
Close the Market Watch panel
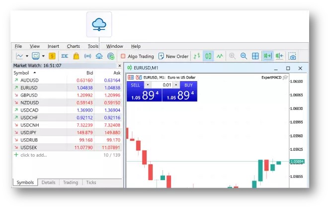tap(120, 66)
